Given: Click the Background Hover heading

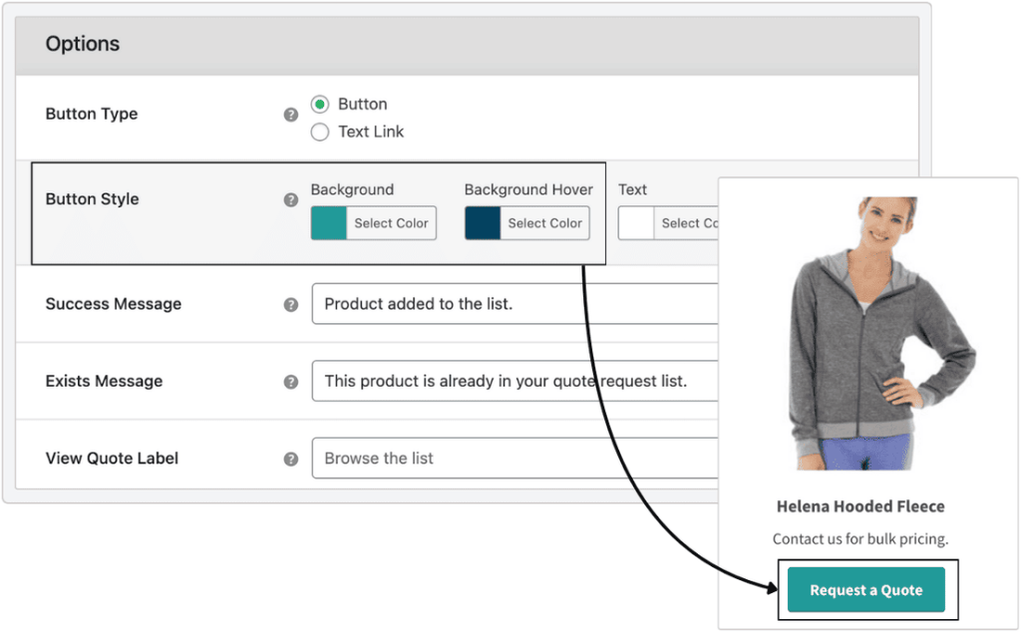Looking at the screenshot, I should point(528,189).
